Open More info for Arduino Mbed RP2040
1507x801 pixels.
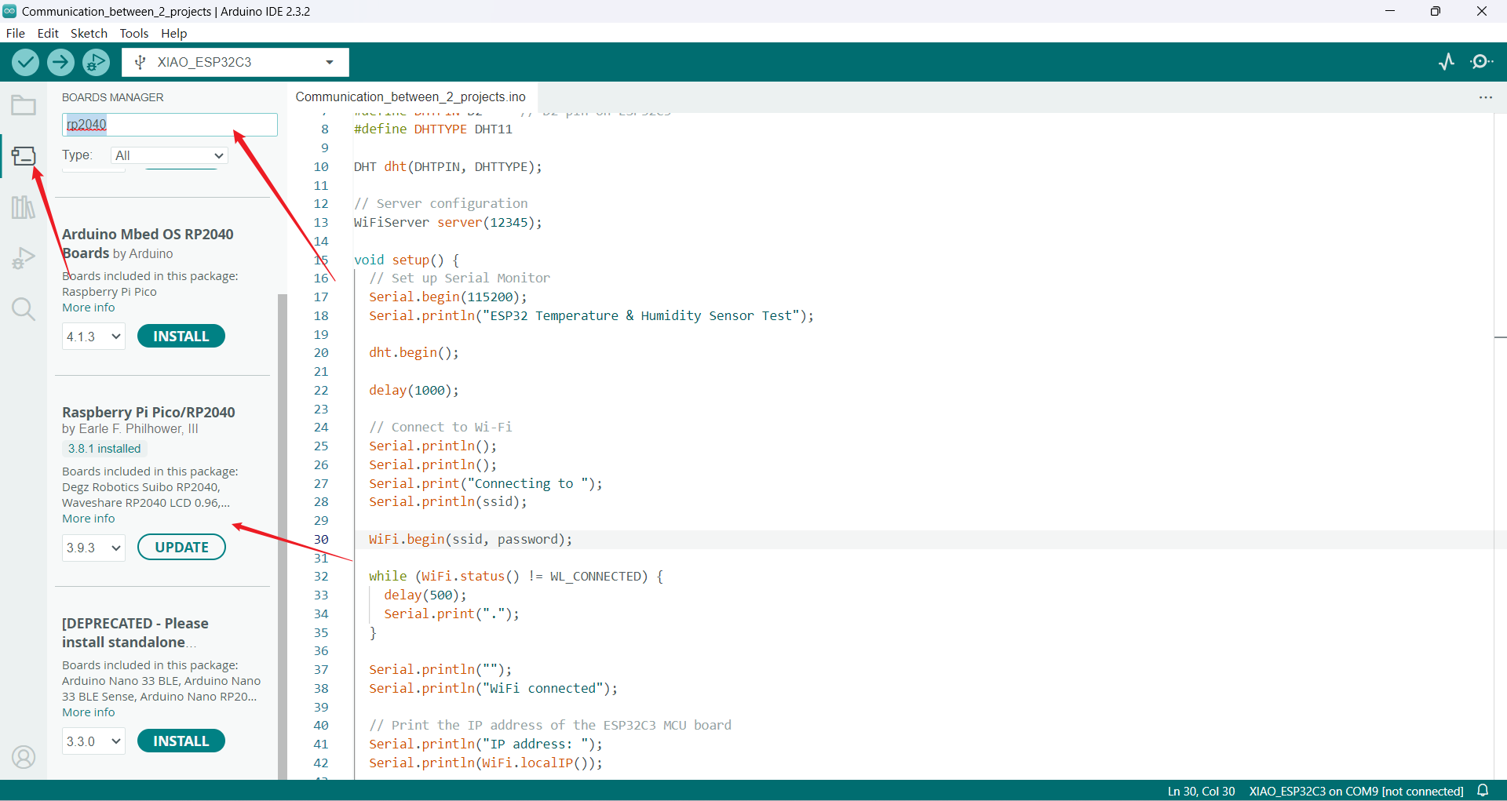click(x=89, y=308)
